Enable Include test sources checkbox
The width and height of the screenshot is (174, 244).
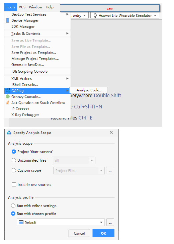(14, 185)
